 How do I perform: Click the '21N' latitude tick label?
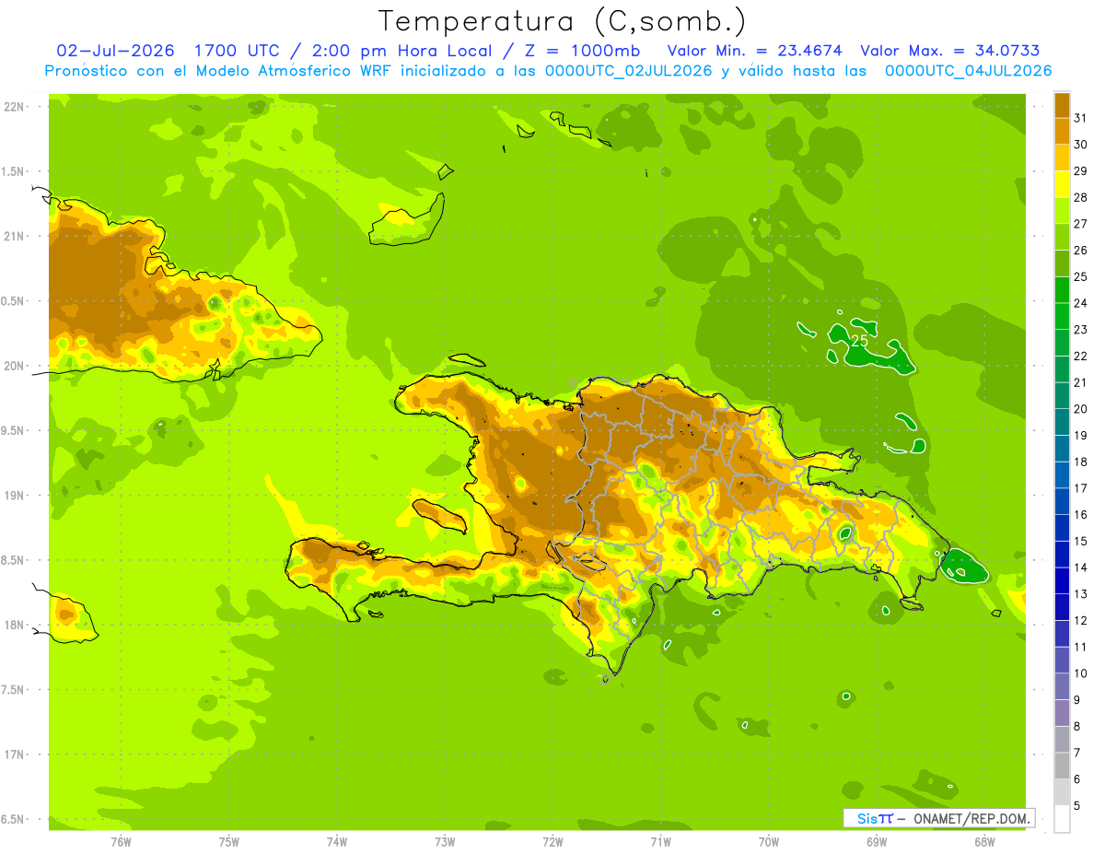point(16,236)
